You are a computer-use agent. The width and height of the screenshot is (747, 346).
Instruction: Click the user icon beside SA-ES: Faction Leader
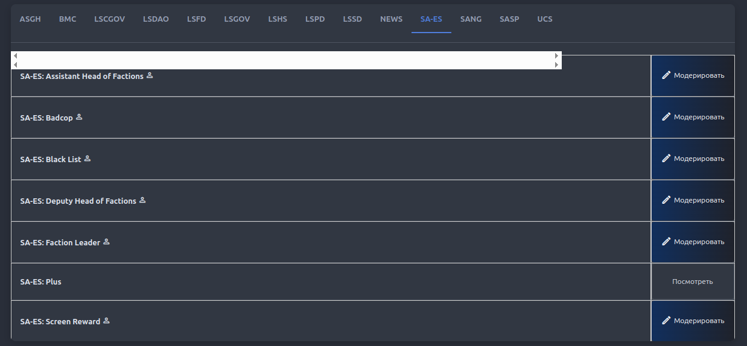(106, 242)
